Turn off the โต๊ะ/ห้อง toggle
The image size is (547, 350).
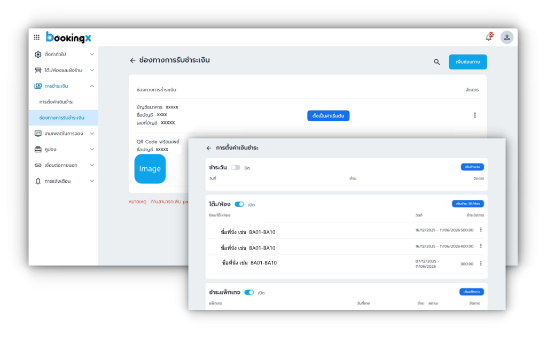(x=239, y=204)
